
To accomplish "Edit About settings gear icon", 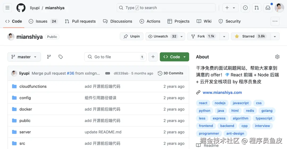I will (x=277, y=57).
